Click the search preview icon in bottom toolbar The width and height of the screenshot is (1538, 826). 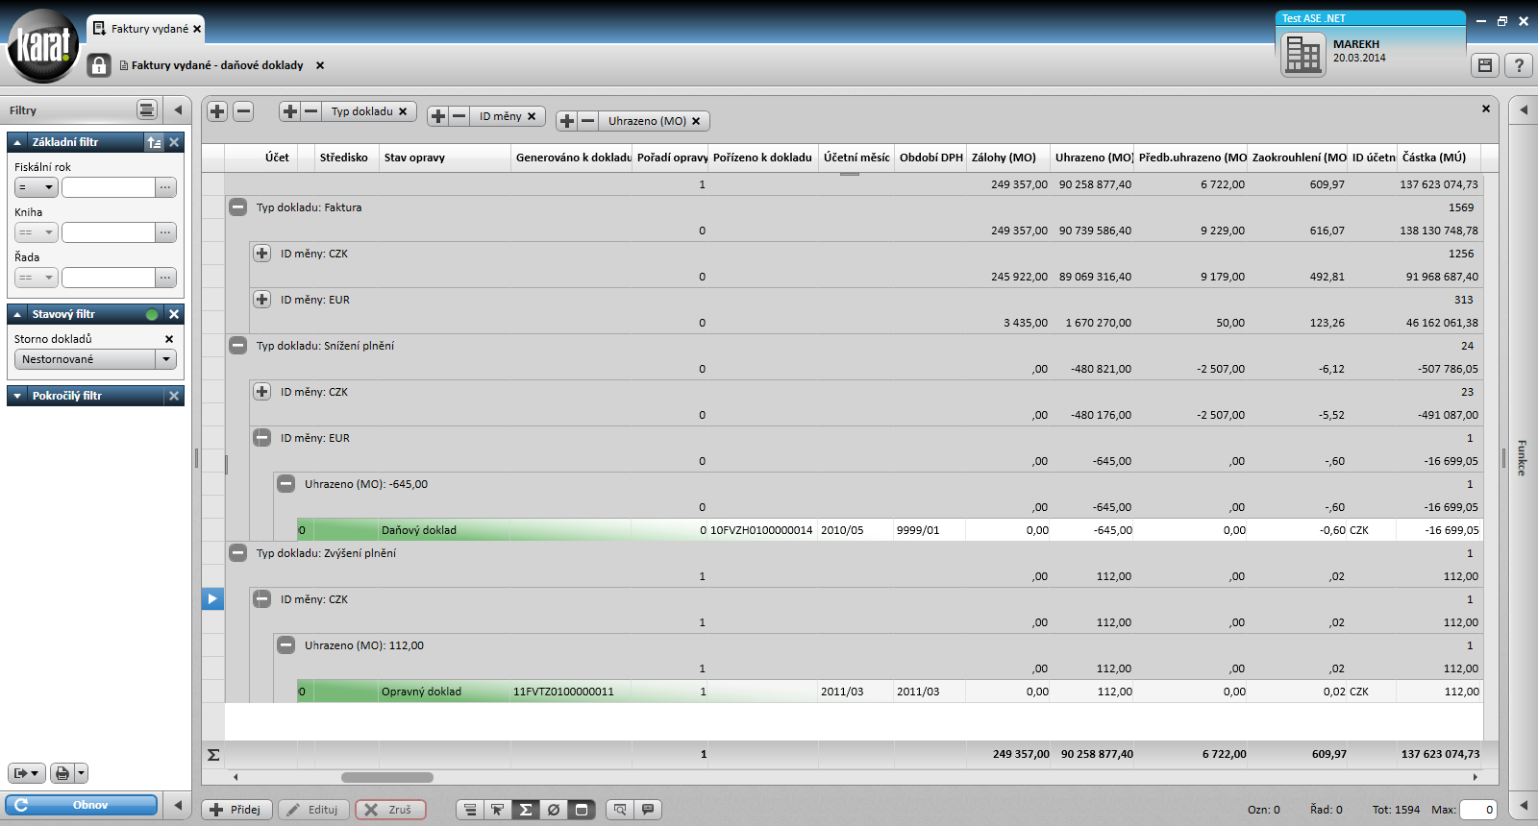(x=620, y=810)
